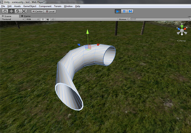191x133 pixels.
Task: Select the Rotate tool
Action: click(17, 11)
